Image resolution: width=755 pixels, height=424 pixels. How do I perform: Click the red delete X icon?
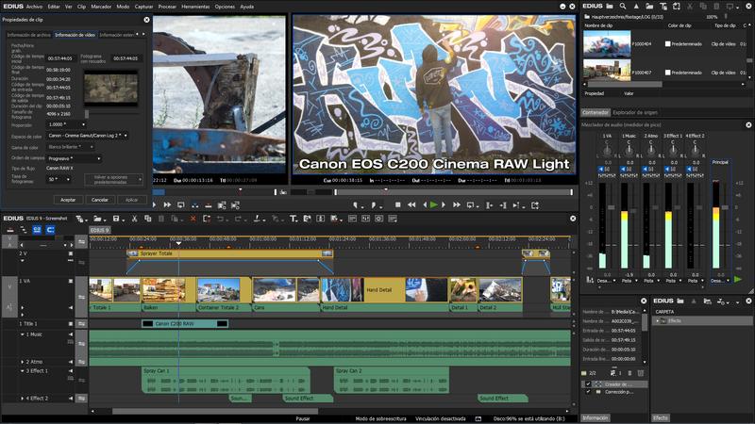tap(193, 219)
